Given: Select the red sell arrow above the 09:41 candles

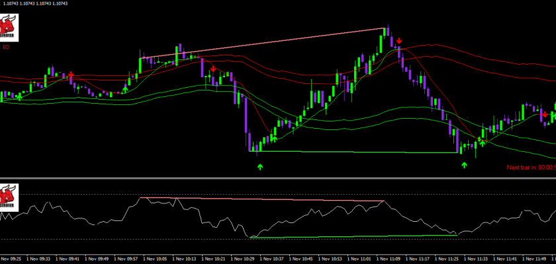Looking at the screenshot, I should [x=71, y=75].
